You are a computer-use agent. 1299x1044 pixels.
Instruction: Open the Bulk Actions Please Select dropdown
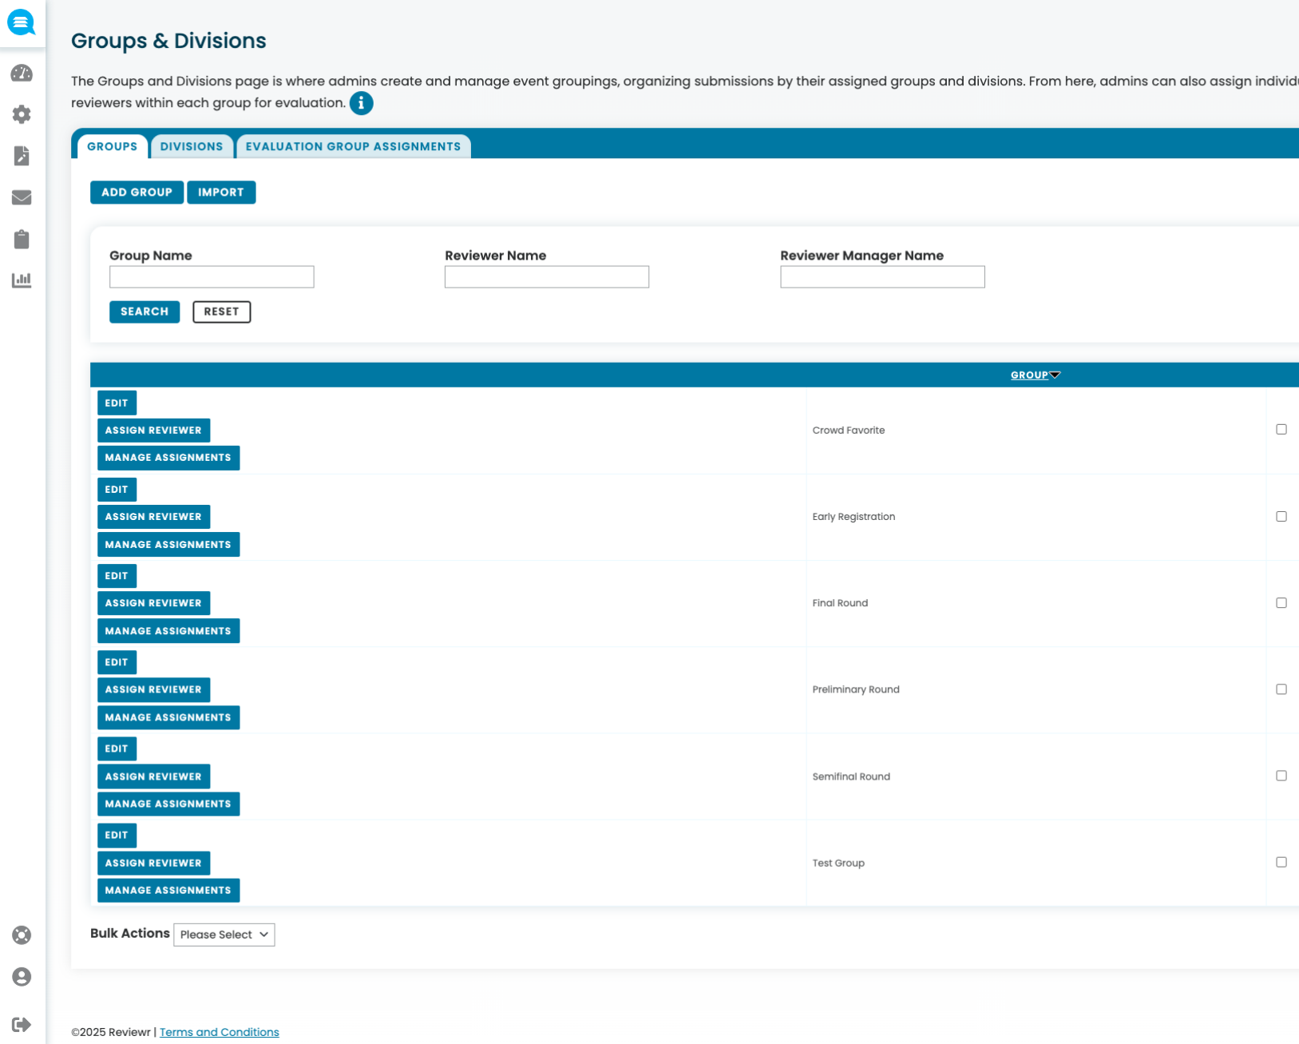coord(224,935)
